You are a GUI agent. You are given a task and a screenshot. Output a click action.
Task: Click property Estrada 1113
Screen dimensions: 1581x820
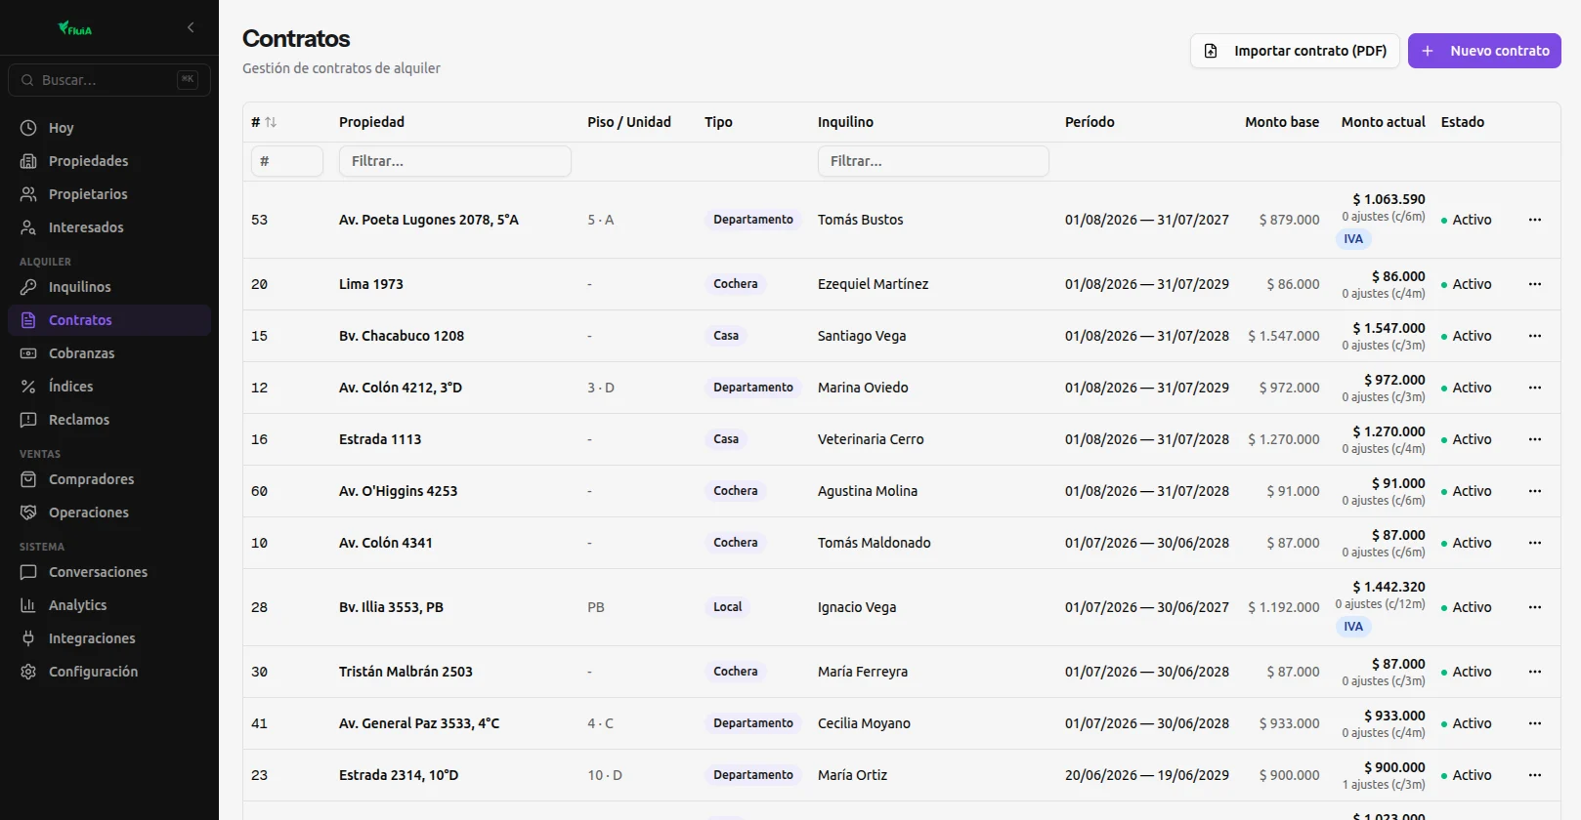pos(380,439)
